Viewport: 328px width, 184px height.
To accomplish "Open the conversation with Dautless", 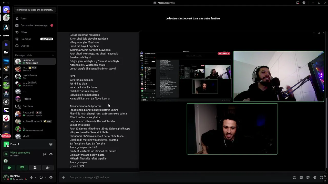I will coord(35,106).
